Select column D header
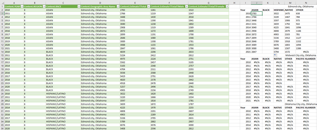This screenshot has width=317, height=130. tap(100, 3)
